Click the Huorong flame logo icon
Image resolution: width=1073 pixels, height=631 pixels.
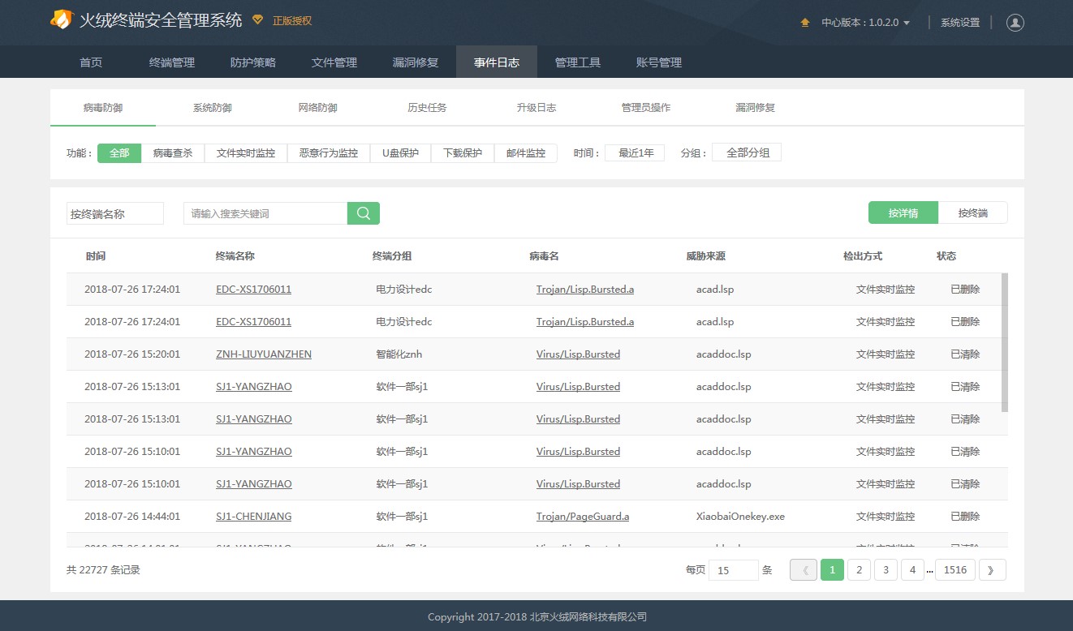[x=62, y=19]
